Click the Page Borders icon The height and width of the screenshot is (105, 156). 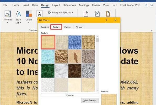(x=108, y=14)
